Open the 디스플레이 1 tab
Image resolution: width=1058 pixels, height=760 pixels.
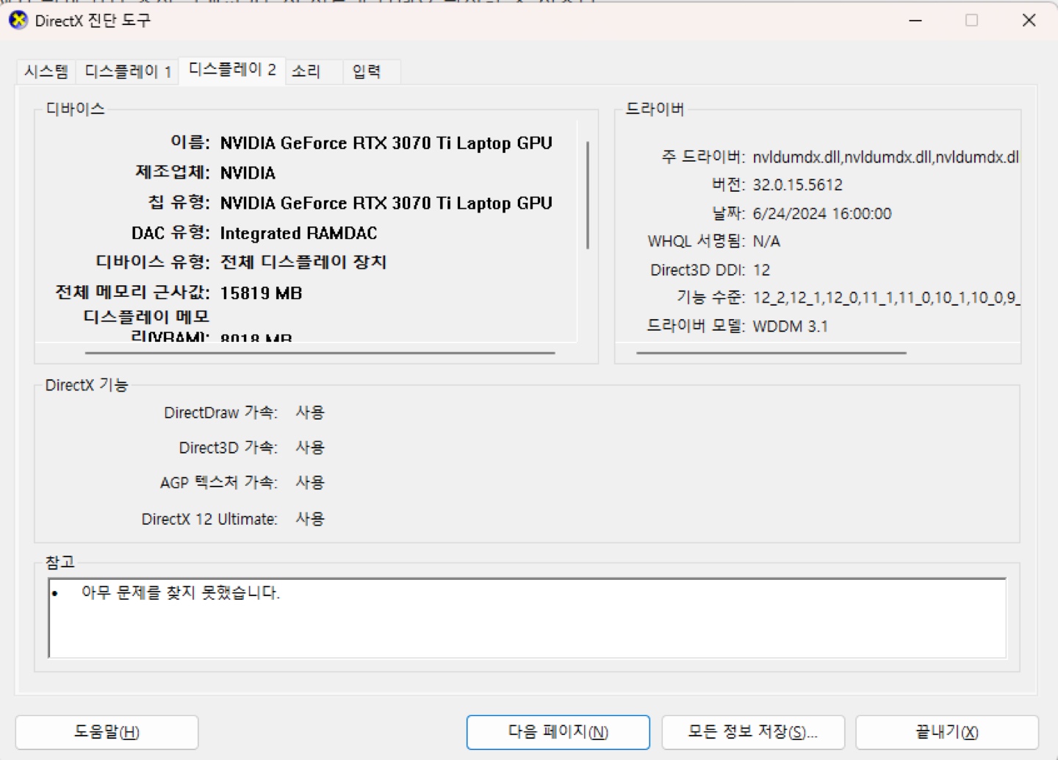point(128,71)
